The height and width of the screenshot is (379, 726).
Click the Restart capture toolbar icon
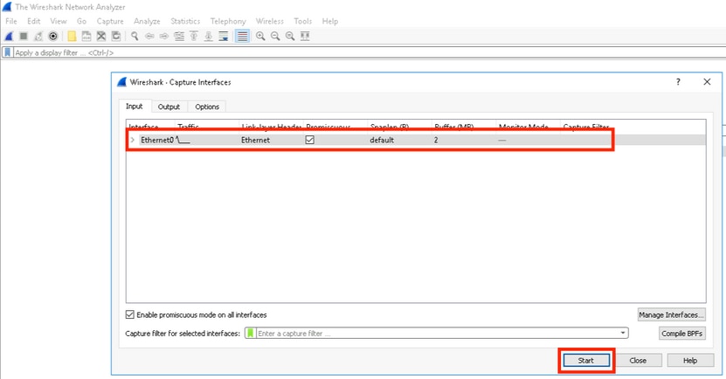(38, 36)
